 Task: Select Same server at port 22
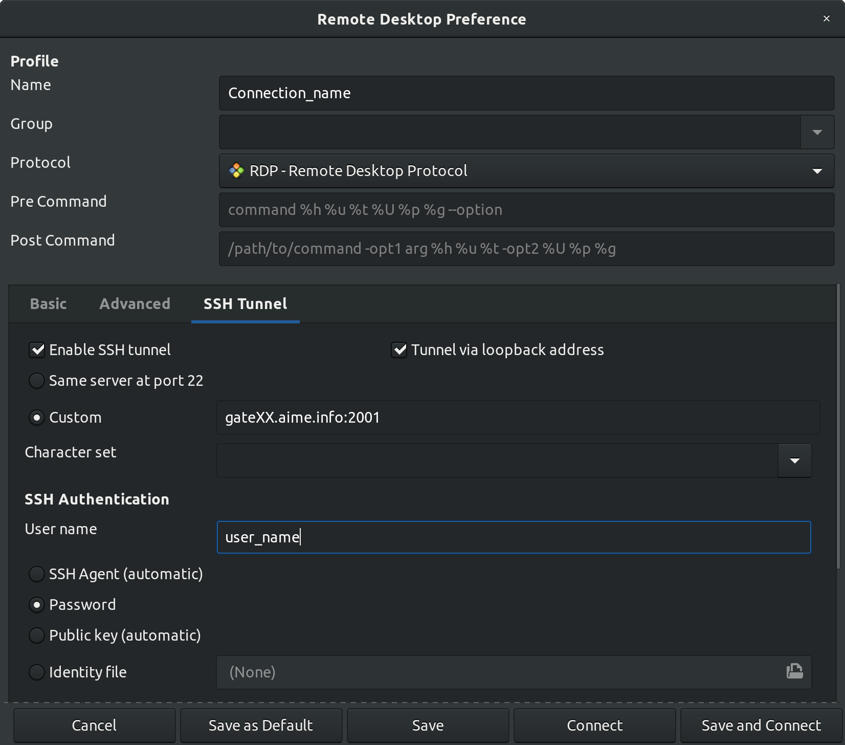(37, 381)
